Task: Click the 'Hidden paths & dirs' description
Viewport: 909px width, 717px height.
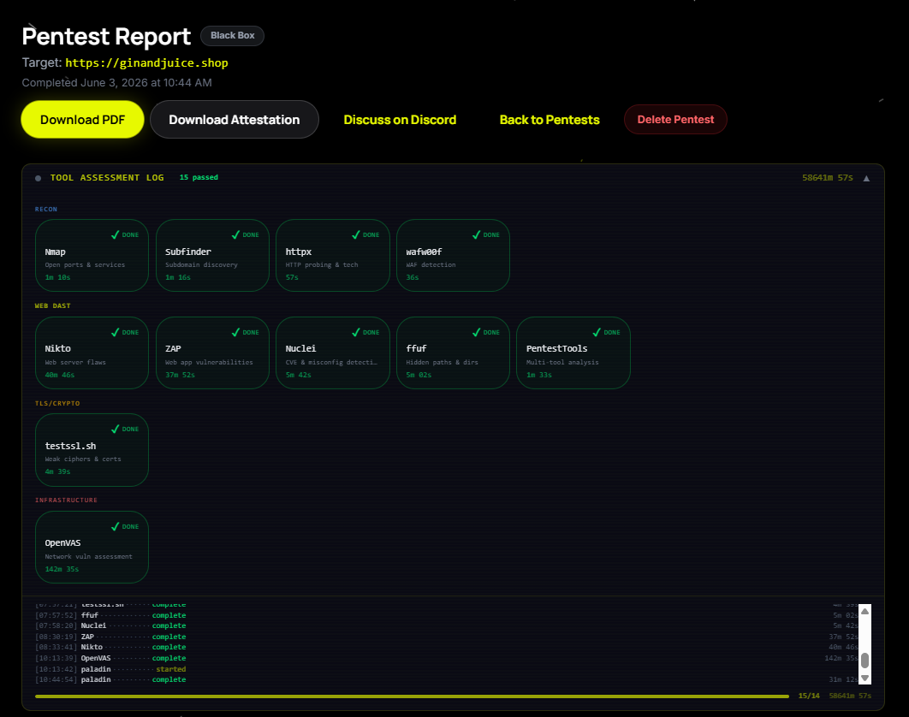Action: click(442, 362)
